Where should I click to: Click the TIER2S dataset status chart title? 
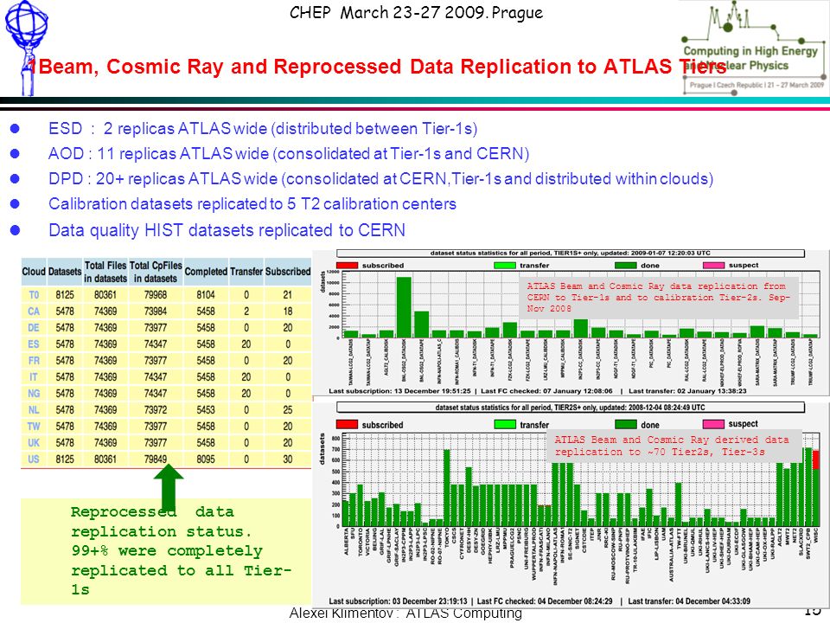point(570,408)
